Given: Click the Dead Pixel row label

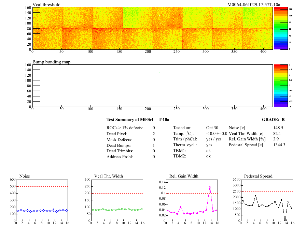Looking at the screenshot, I should tap(117, 134).
